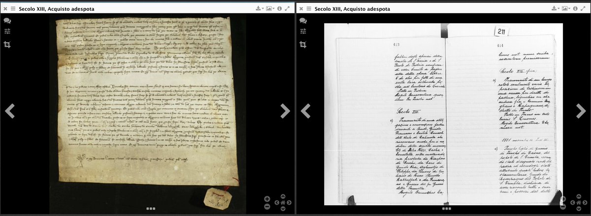Pan down in the left window

283,209
